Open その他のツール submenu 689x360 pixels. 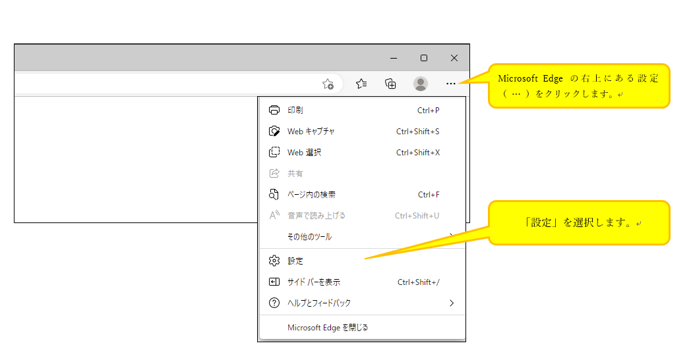(363, 236)
